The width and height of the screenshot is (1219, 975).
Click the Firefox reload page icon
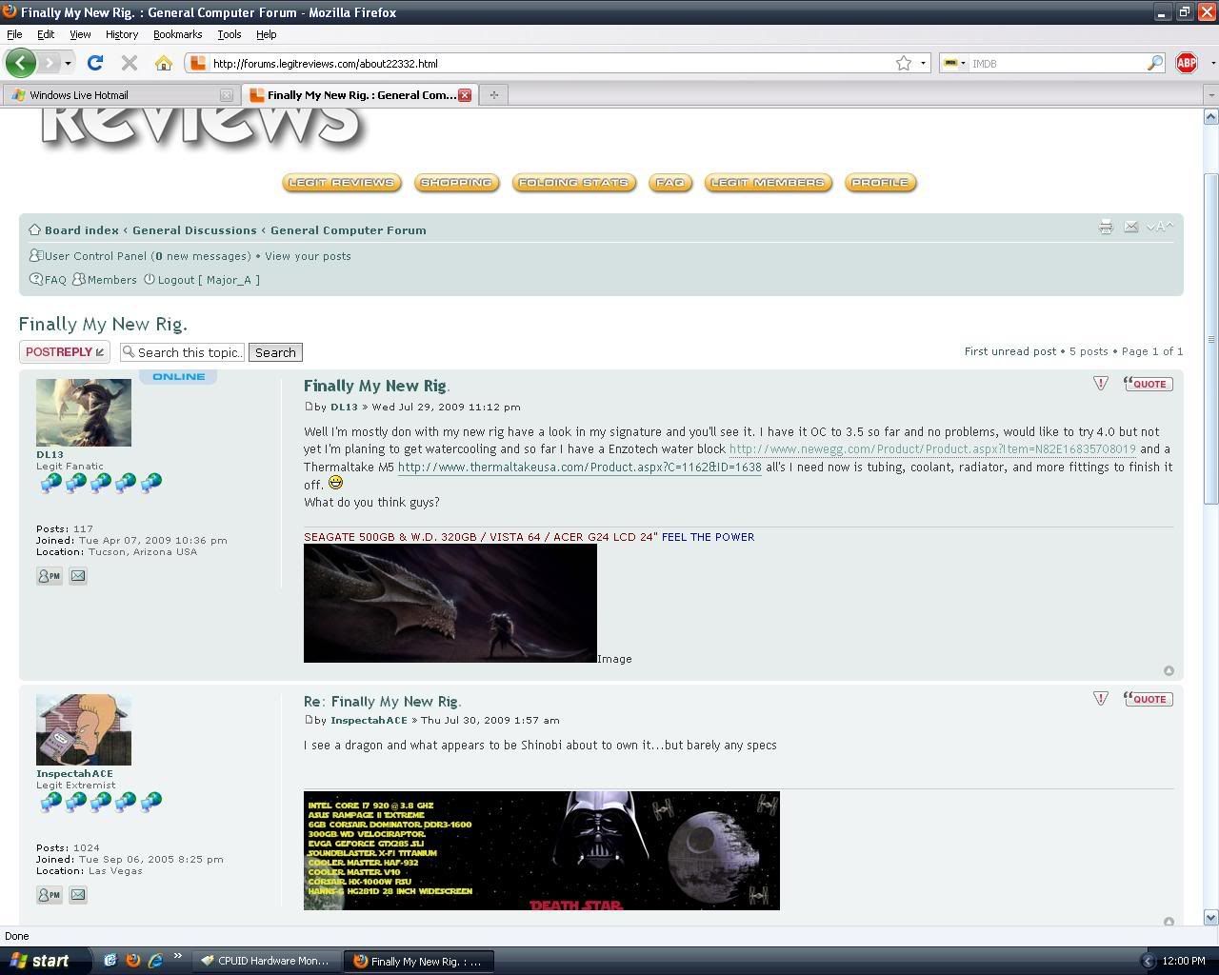coord(94,63)
